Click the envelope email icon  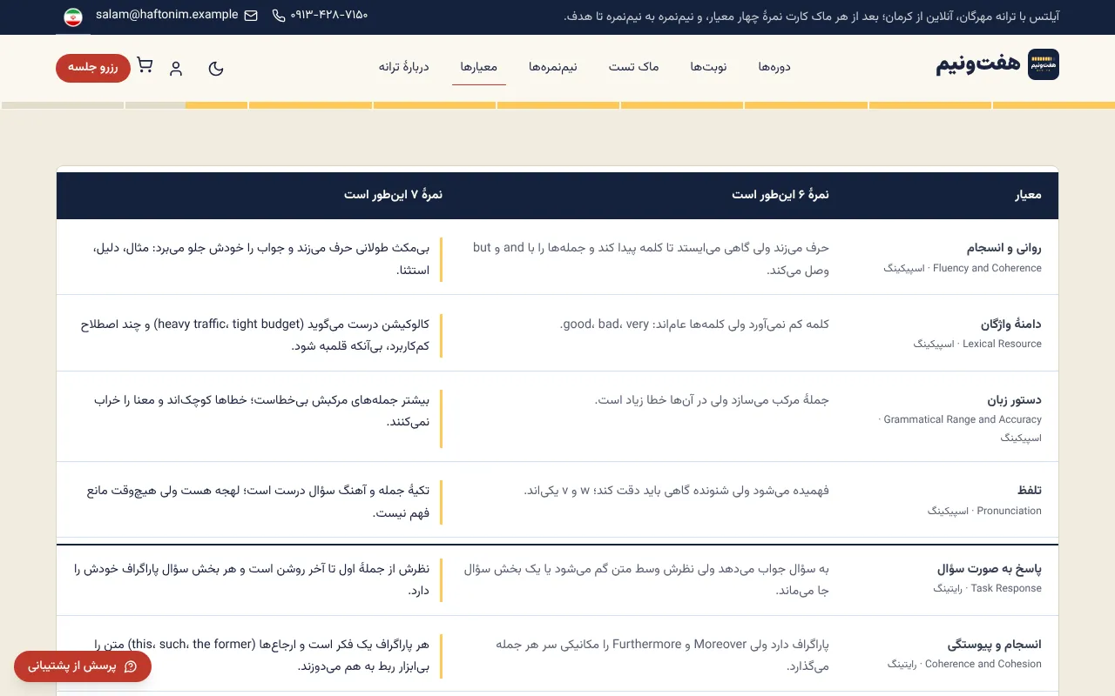[251, 16]
